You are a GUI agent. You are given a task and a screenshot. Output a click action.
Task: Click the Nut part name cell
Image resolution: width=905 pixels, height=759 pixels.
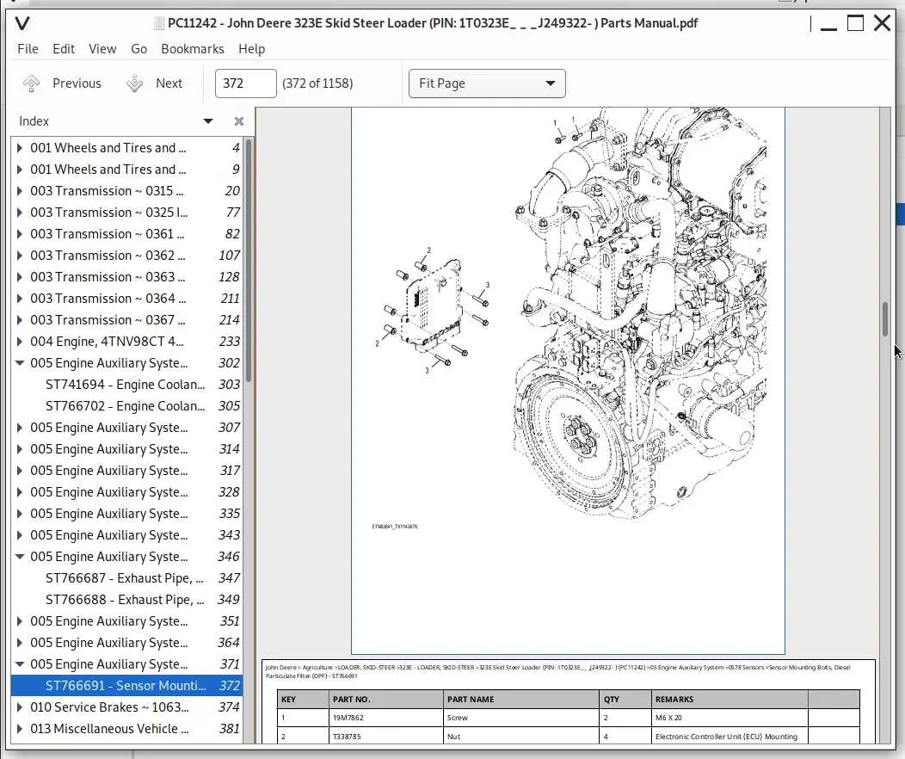tap(521, 736)
